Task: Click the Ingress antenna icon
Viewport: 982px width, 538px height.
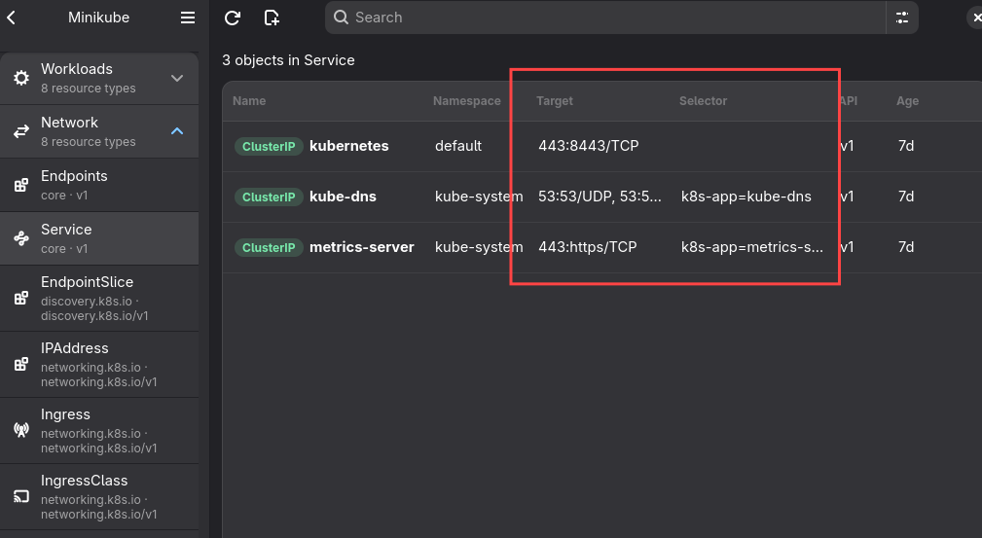Action: click(x=21, y=430)
